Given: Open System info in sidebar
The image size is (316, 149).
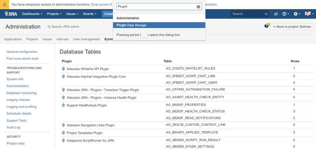Looking at the screenshot, I should coord(15,79).
